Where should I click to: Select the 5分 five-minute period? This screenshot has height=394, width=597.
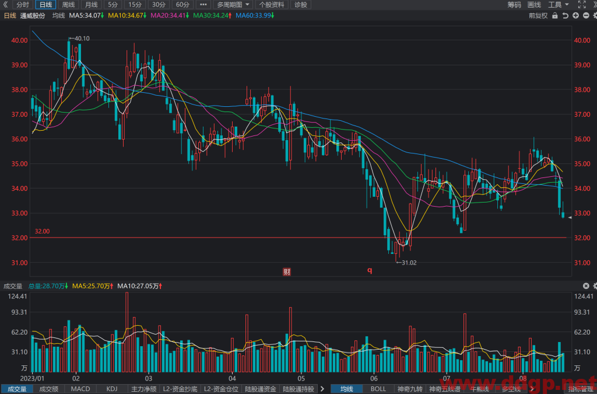113,5
